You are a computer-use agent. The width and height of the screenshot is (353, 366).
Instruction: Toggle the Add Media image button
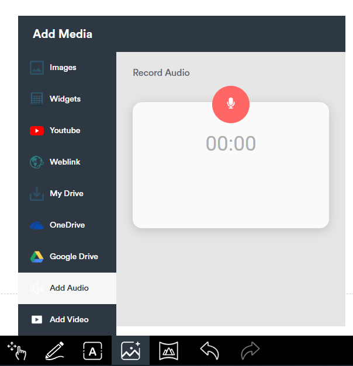130,351
